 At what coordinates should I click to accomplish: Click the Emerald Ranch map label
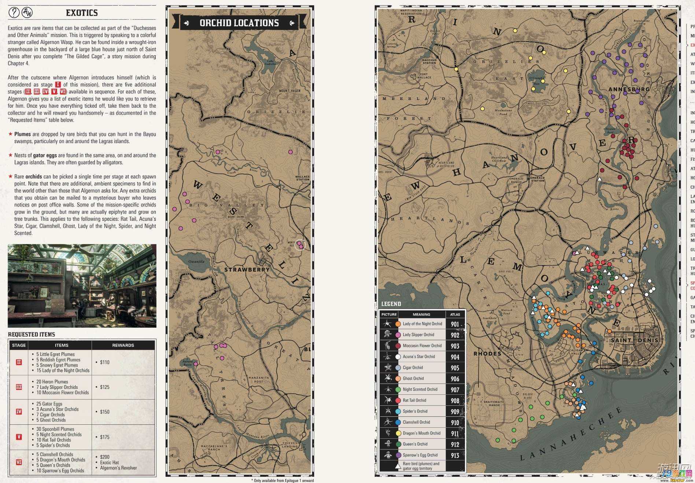pos(516,180)
